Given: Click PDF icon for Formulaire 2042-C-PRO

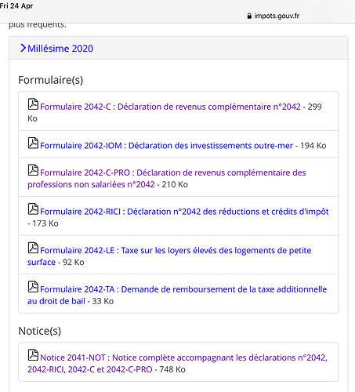Looking at the screenshot, I should coord(33,170).
